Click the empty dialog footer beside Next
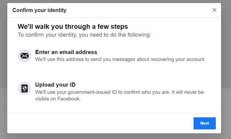The width and height of the screenshot is (231, 139). click(x=100, y=123)
